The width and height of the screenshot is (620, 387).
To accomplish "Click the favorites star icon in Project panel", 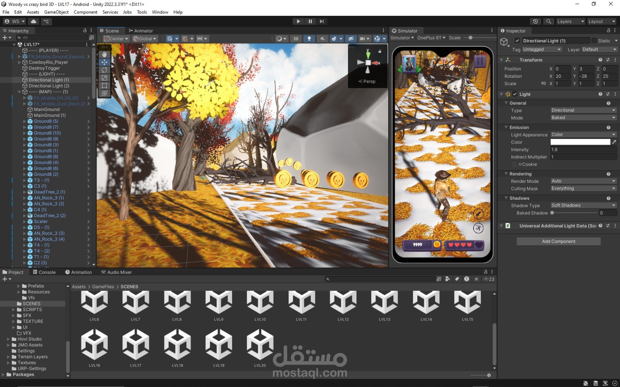I will pos(476,279).
